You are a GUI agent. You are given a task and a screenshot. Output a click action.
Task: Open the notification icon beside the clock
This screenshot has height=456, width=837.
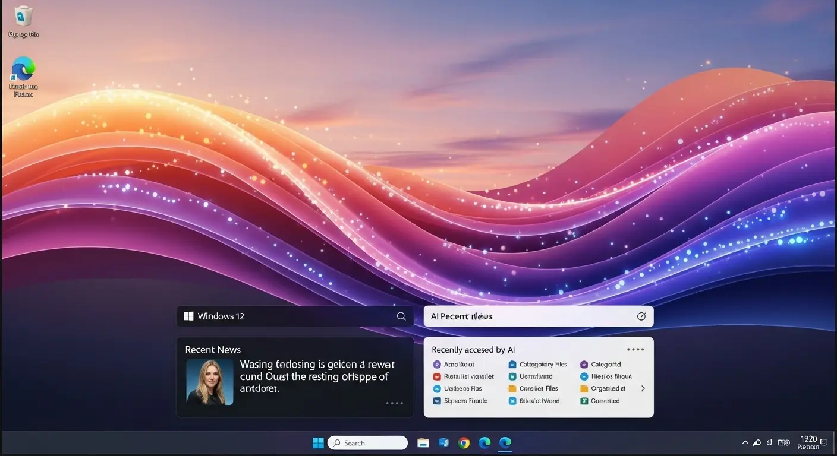pyautogui.click(x=824, y=443)
